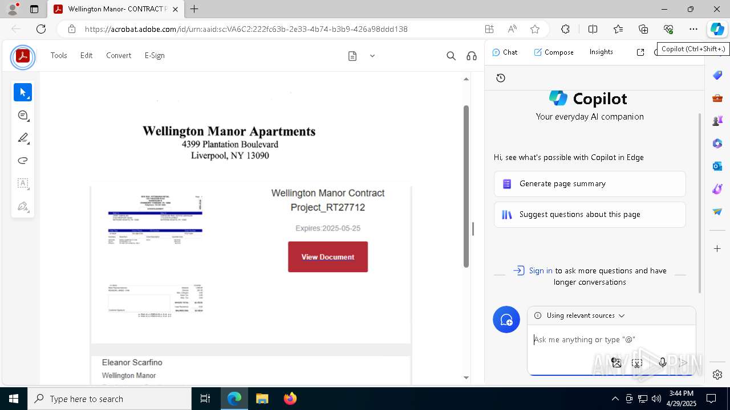Image resolution: width=730 pixels, height=410 pixels.
Task: Open the Tools briefcase sidebar icon
Action: pyautogui.click(x=717, y=98)
